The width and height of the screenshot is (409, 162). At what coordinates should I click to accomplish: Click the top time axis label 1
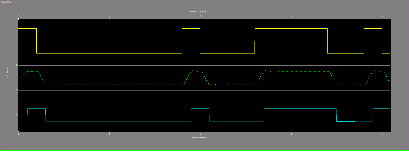point(109,16)
